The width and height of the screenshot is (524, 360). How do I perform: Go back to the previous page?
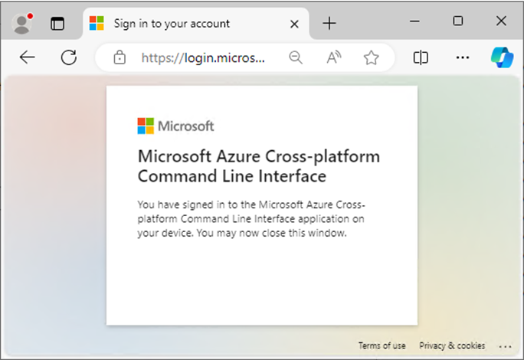click(27, 57)
